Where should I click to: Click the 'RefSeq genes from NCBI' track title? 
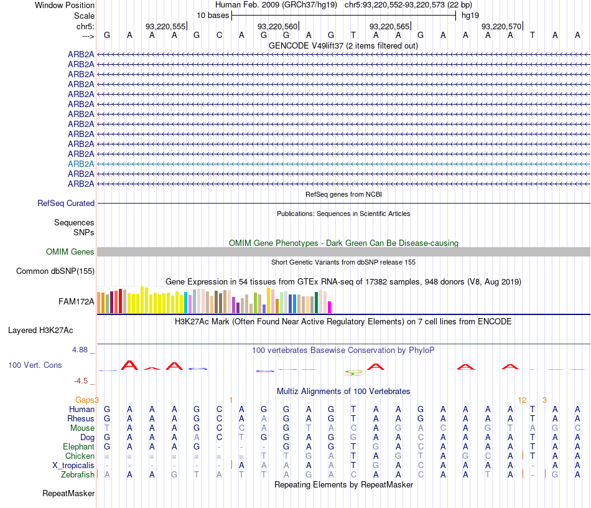pyautogui.click(x=343, y=195)
